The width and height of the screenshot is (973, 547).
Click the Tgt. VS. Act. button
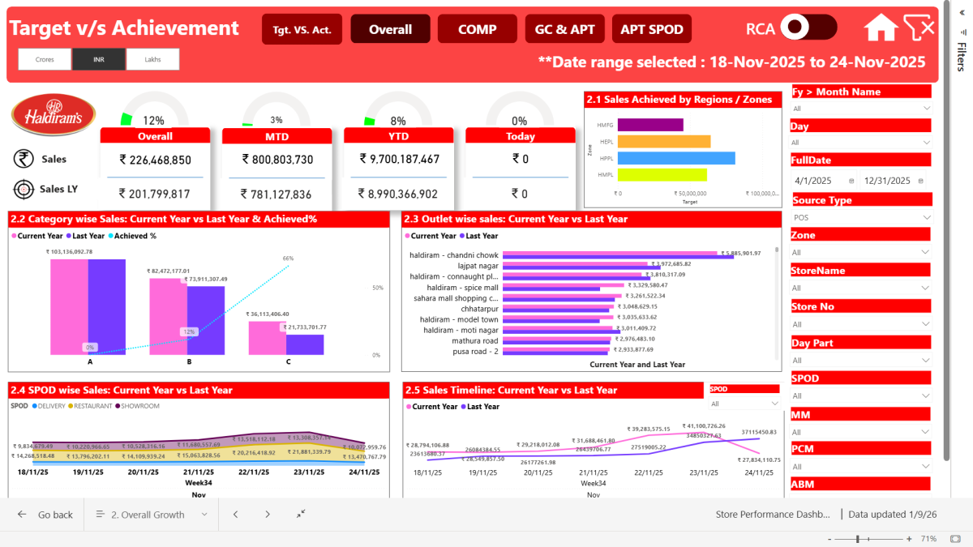pos(302,29)
